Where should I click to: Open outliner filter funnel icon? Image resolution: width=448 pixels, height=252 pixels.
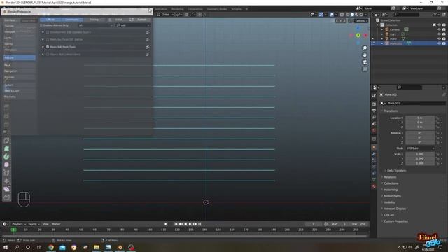(x=435, y=14)
